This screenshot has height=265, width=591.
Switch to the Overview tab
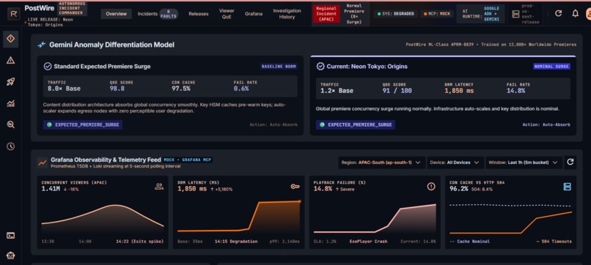click(x=116, y=14)
